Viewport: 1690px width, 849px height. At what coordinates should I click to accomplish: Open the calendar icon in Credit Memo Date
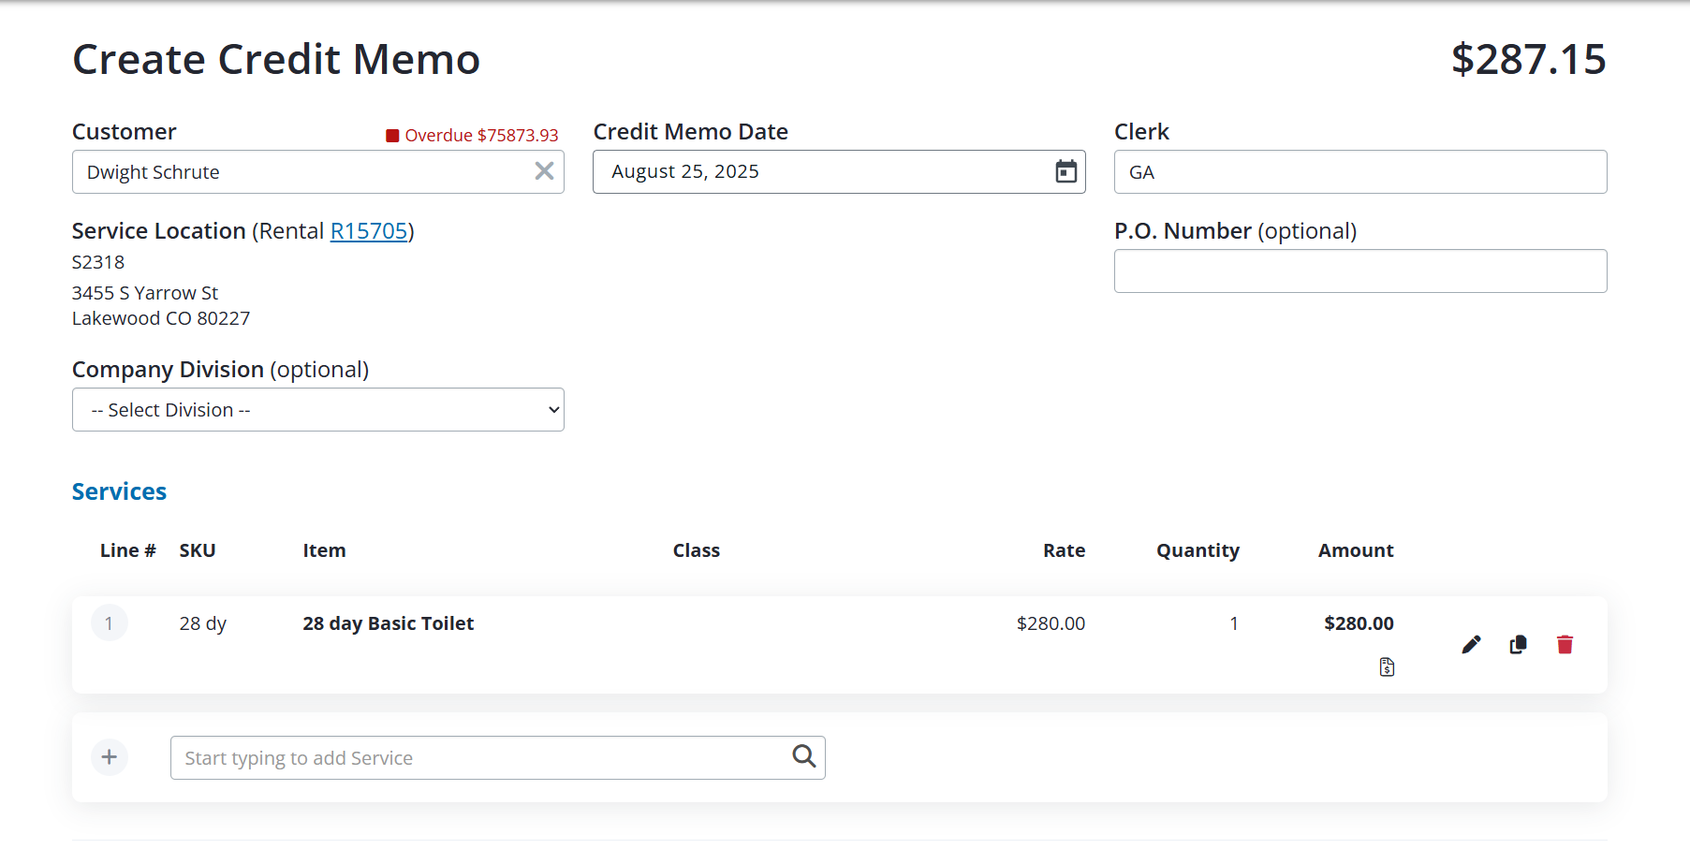click(1065, 171)
